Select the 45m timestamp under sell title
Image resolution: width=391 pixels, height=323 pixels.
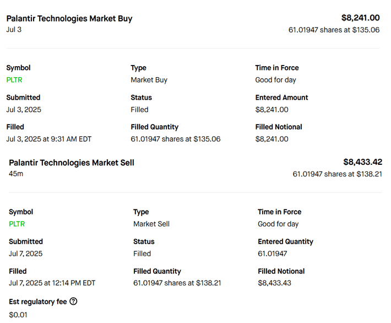15,174
